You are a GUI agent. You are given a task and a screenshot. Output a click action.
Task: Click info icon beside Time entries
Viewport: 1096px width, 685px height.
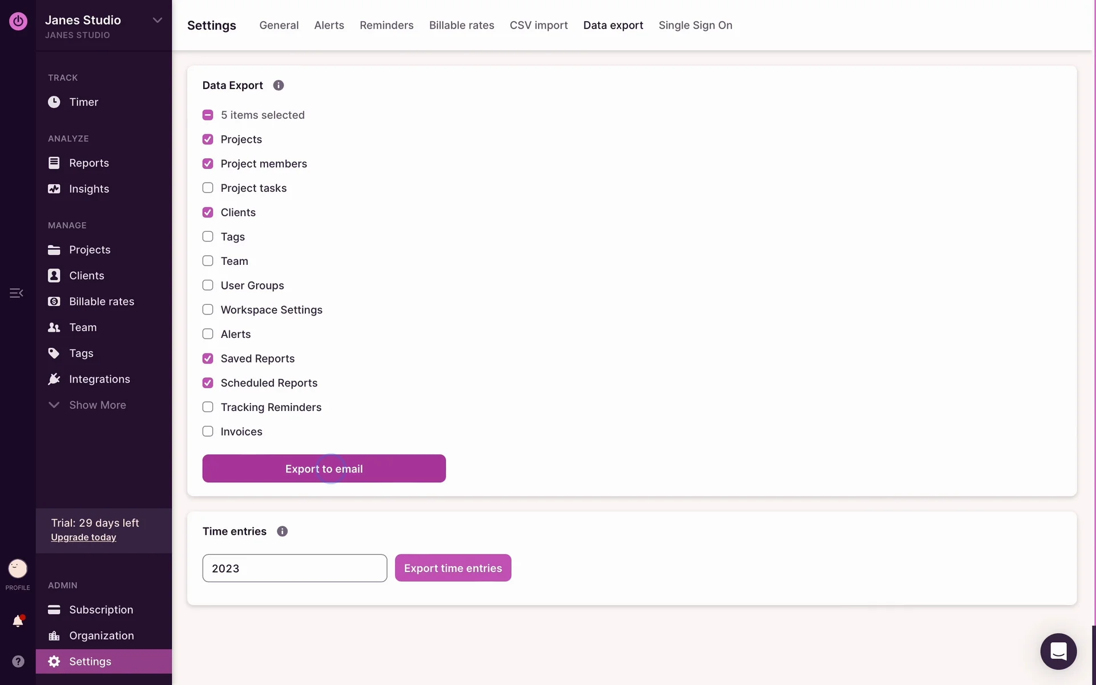282,531
